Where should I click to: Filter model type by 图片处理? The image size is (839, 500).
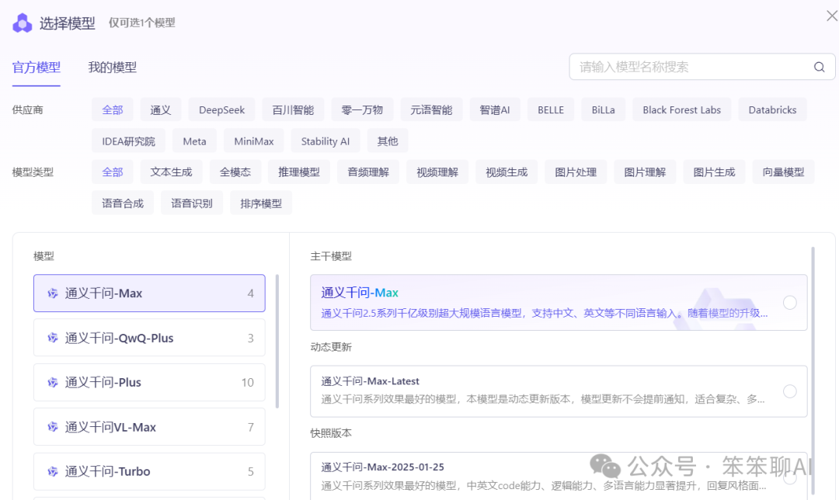[x=576, y=172]
